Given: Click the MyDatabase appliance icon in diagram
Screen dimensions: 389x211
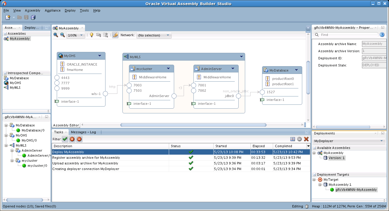Looking at the screenshot, I should [x=266, y=70].
